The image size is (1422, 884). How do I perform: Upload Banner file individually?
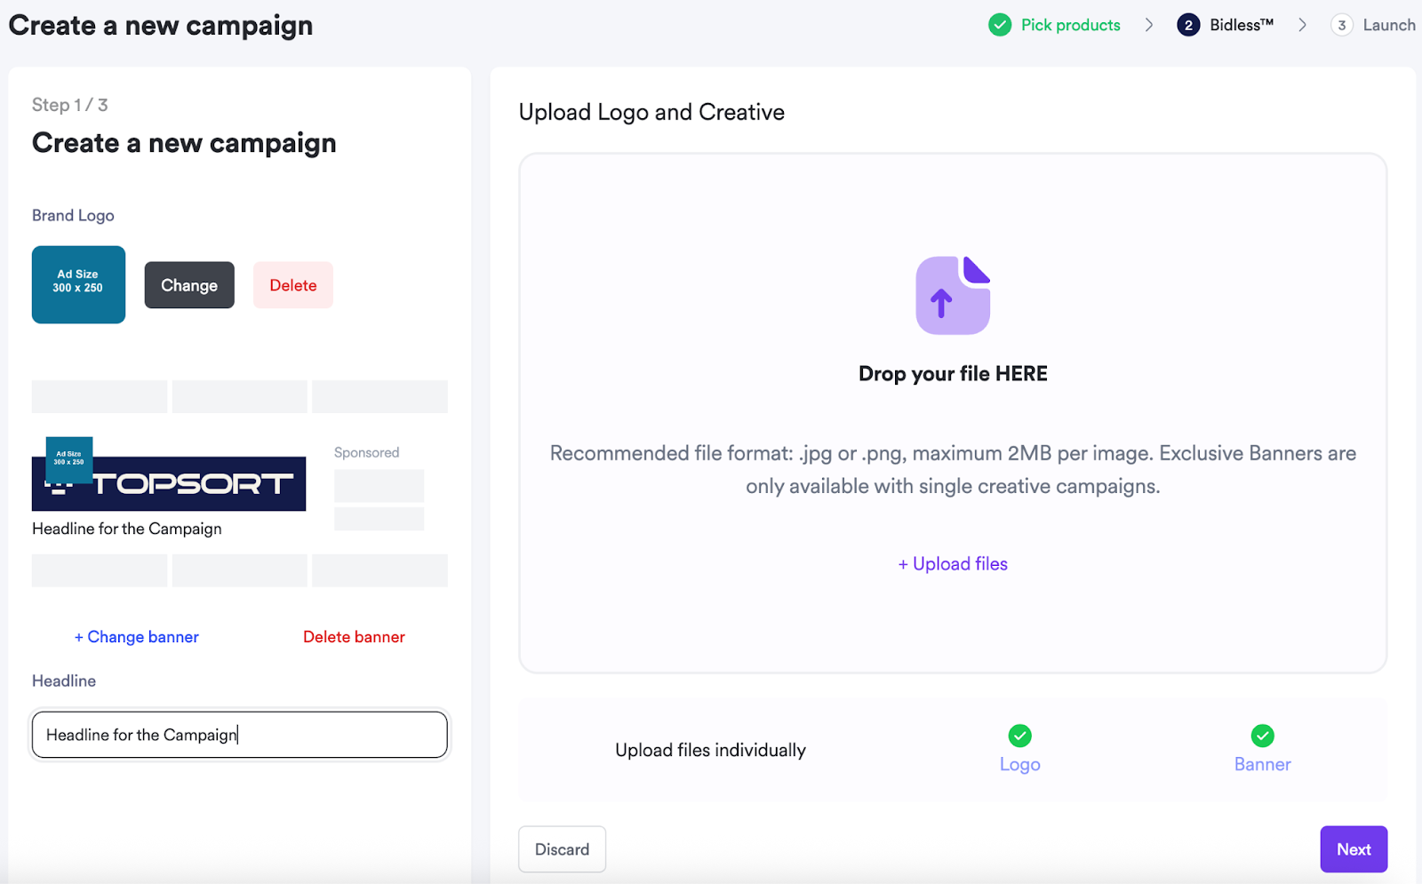tap(1262, 764)
